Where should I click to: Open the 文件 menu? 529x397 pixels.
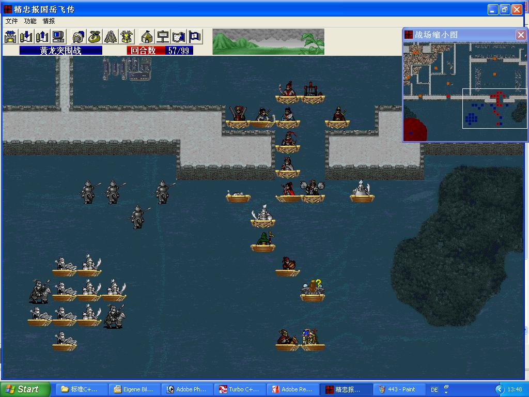tap(11, 21)
